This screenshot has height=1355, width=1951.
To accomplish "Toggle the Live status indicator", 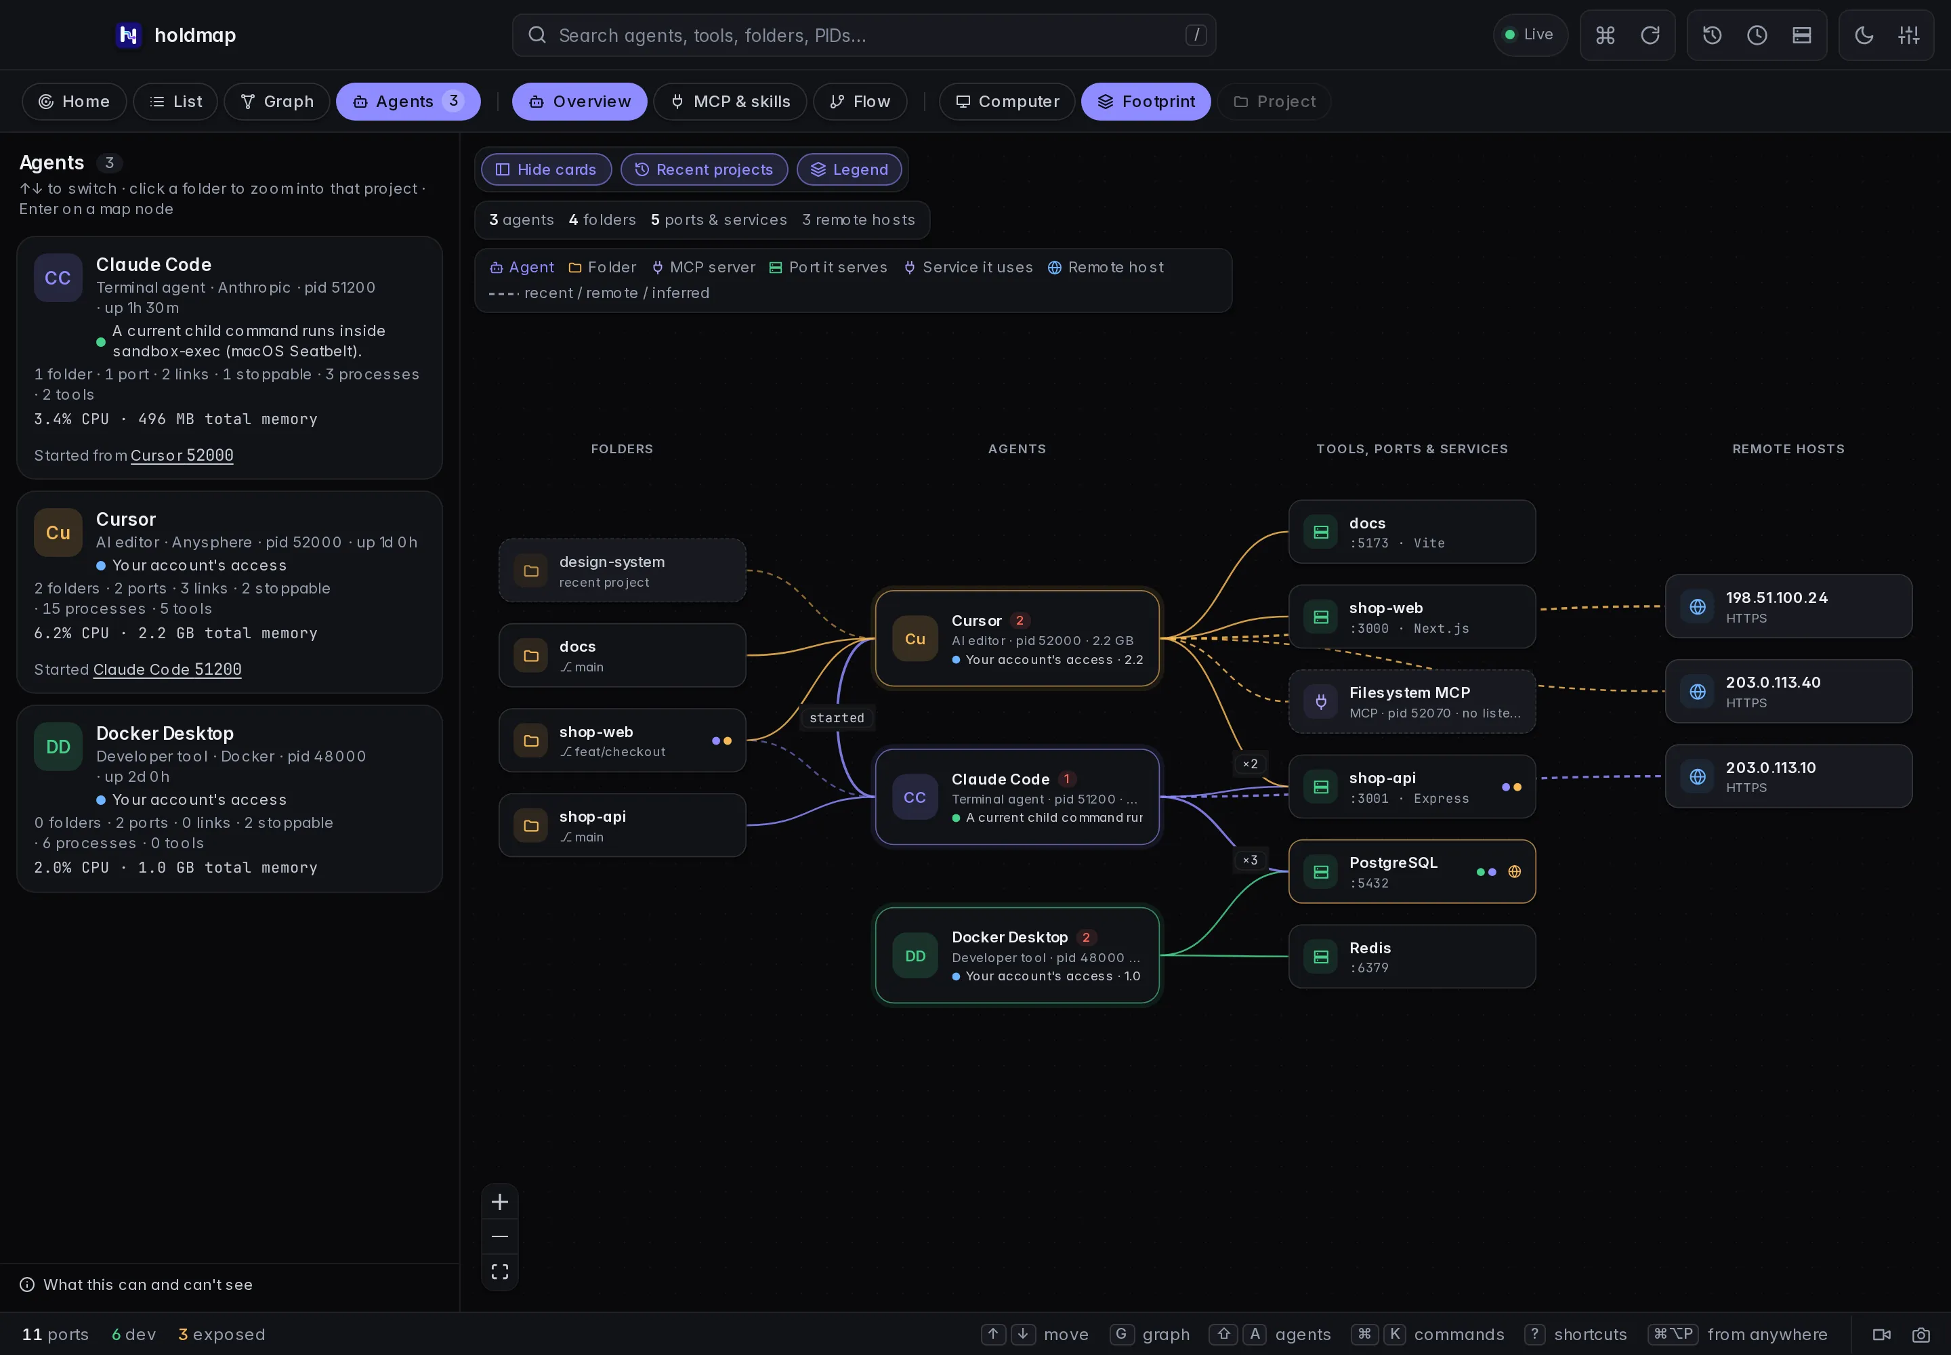I will (1530, 35).
